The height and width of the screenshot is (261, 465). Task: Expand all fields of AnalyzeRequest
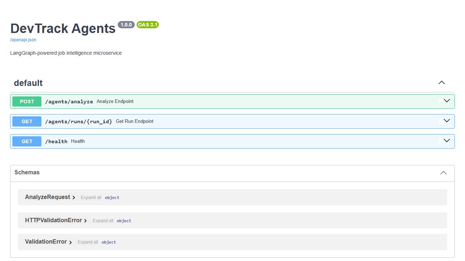coord(91,198)
